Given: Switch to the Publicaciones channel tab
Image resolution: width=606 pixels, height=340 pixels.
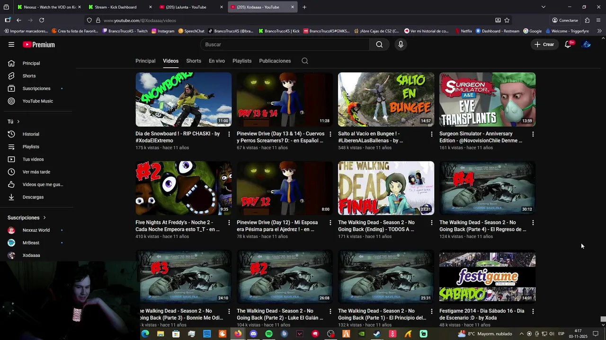Looking at the screenshot, I should pyautogui.click(x=275, y=61).
